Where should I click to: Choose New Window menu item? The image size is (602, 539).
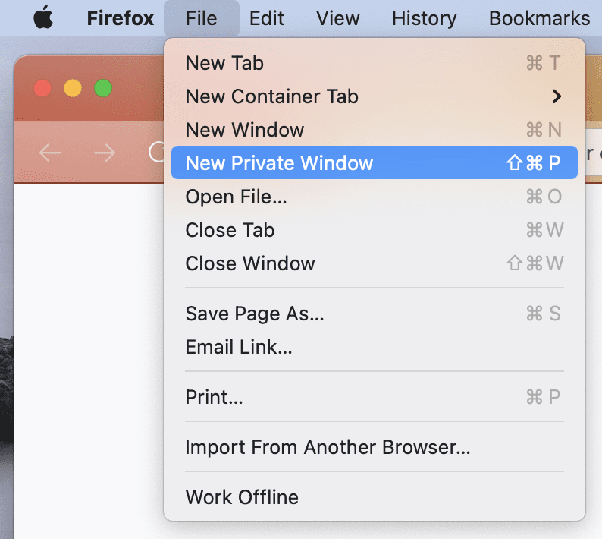[x=244, y=130]
